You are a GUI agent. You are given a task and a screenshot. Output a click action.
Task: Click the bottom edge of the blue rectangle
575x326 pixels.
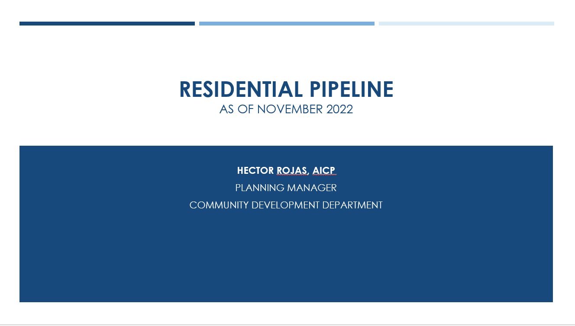[286, 301]
